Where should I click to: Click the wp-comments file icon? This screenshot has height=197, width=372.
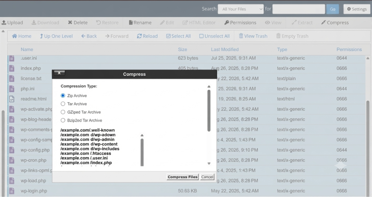12,130
